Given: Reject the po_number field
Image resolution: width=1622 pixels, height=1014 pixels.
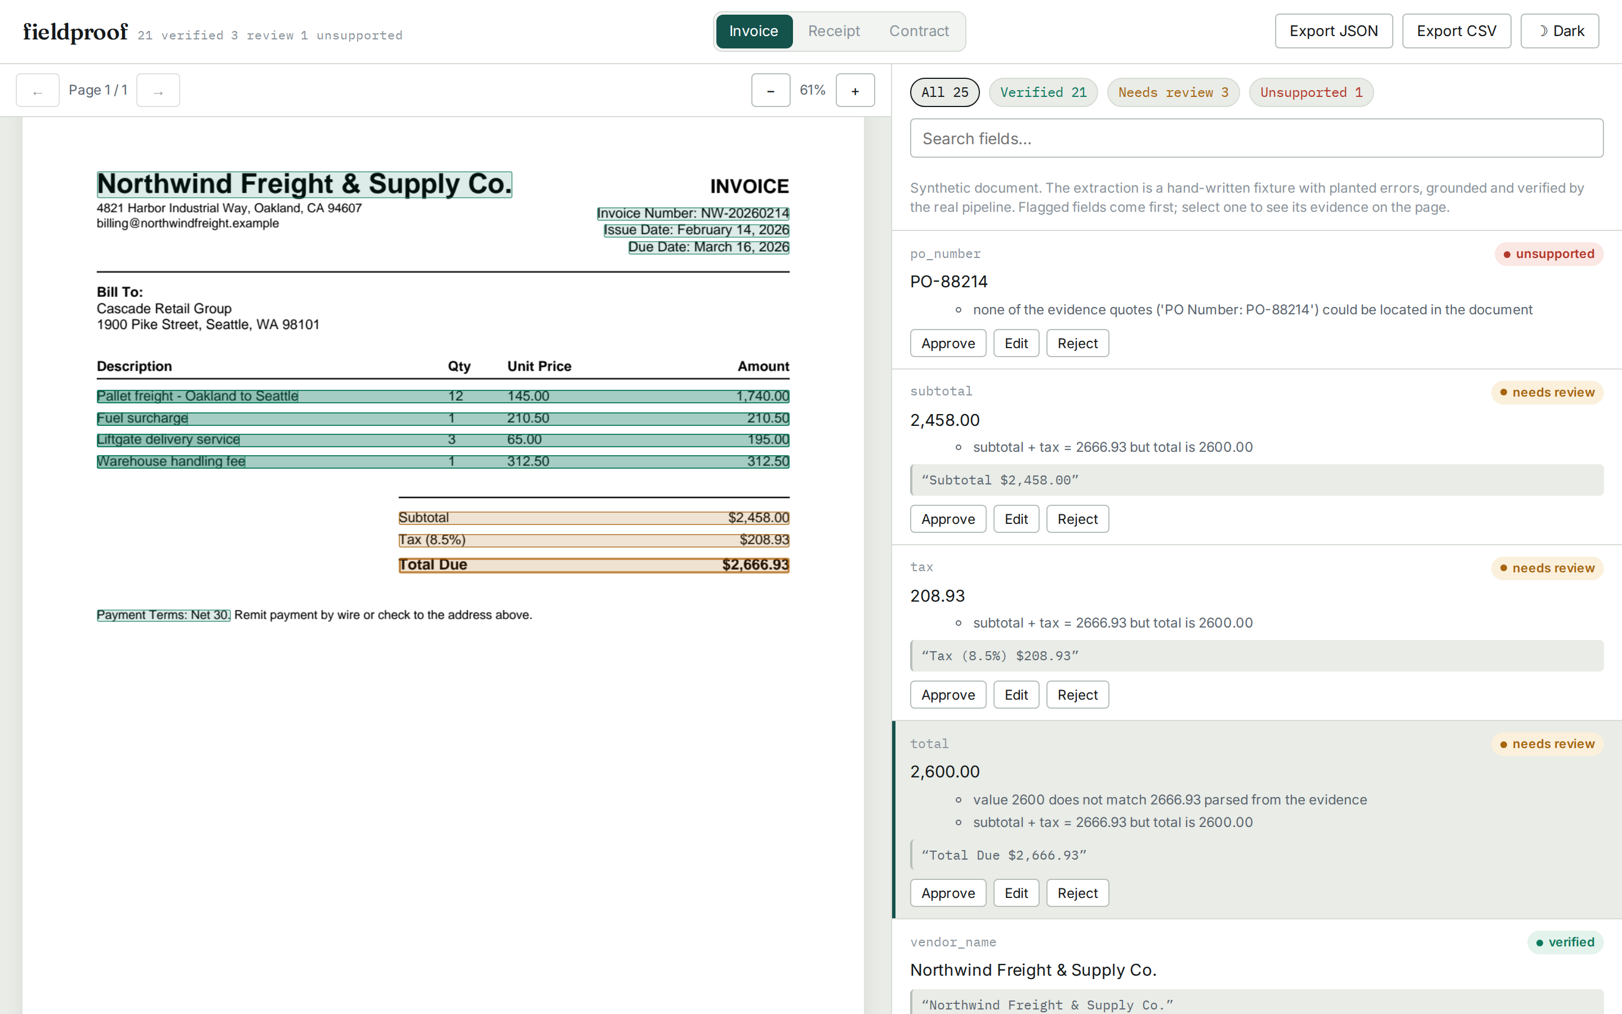Looking at the screenshot, I should (1077, 344).
